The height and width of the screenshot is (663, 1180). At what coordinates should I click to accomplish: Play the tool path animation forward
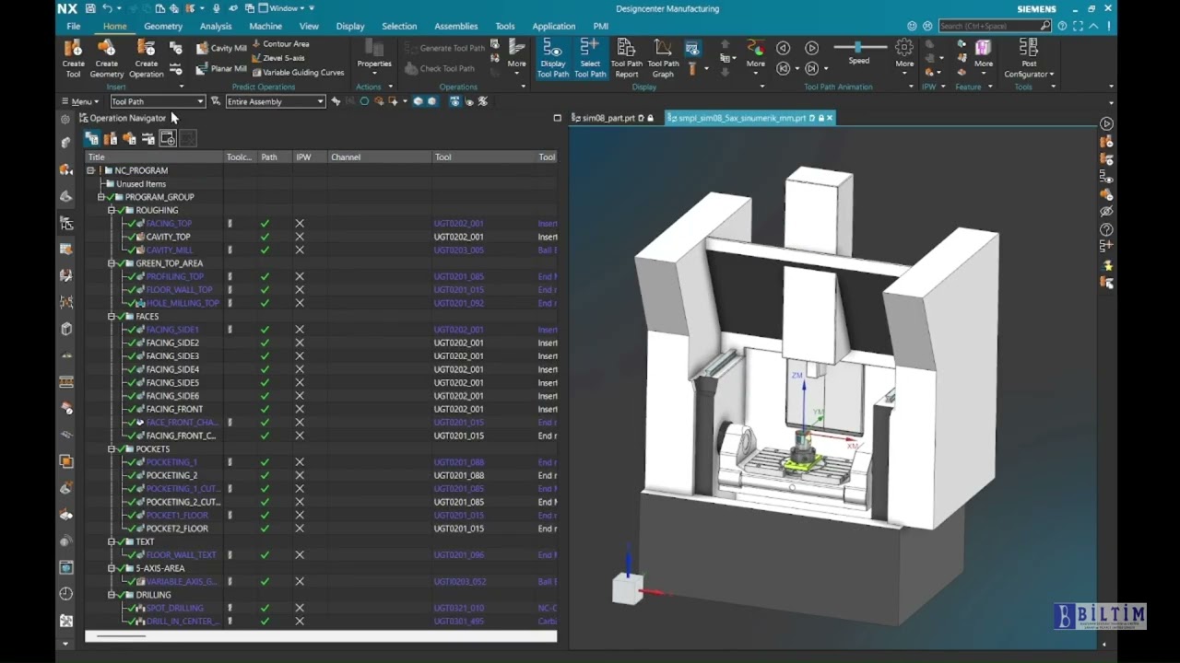(811, 48)
